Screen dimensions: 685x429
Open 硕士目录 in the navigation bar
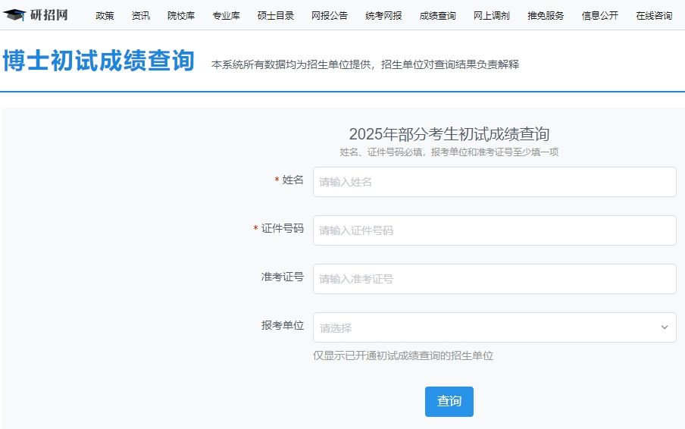276,16
